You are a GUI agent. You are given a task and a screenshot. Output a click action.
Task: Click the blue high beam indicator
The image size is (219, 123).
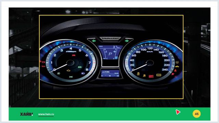[x=83, y=73]
